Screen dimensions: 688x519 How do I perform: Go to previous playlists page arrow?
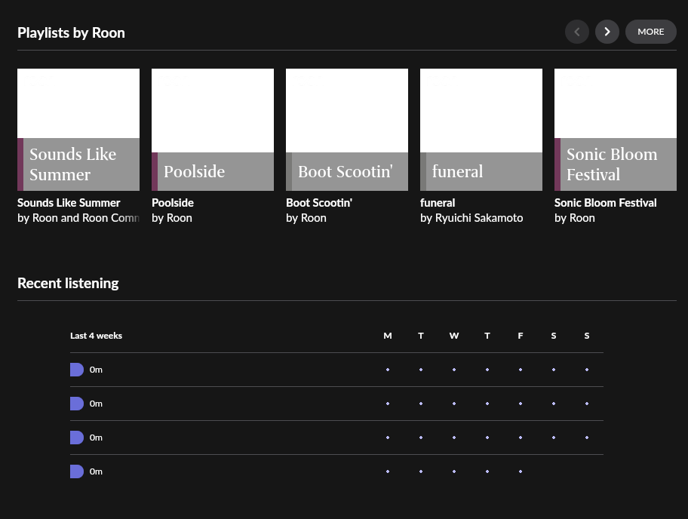pos(577,32)
